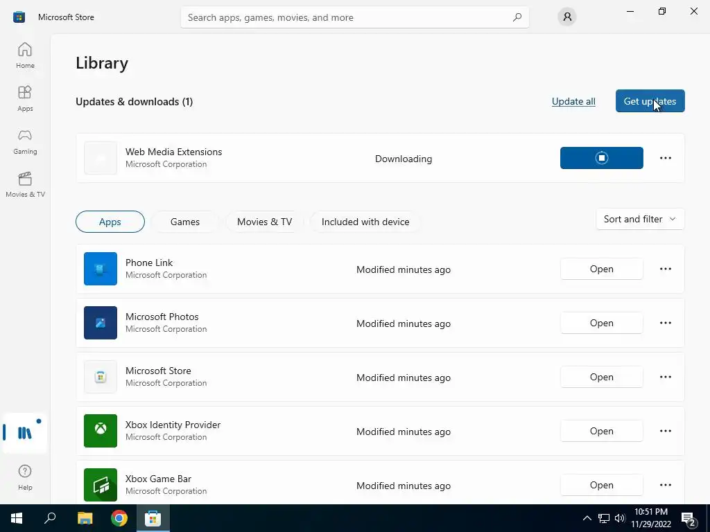The image size is (710, 532).
Task: Click the Microsoft Photos app icon
Action: click(101, 323)
